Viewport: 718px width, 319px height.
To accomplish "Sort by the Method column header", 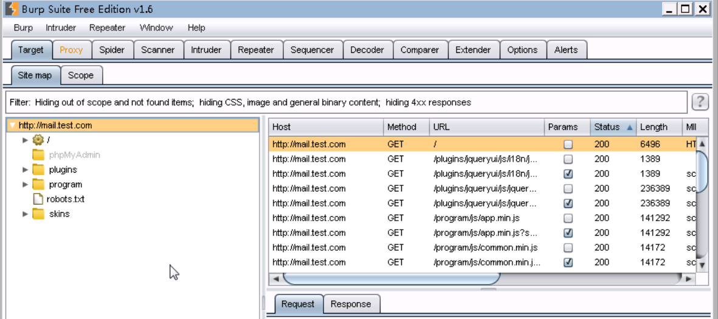I will click(x=406, y=127).
